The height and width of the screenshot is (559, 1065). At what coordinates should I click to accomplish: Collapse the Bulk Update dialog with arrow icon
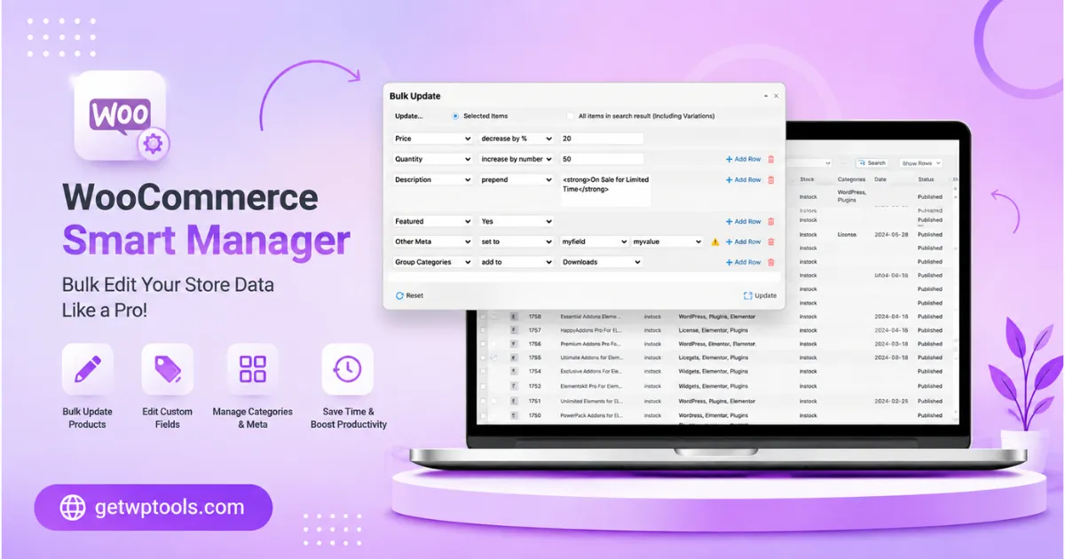click(766, 96)
